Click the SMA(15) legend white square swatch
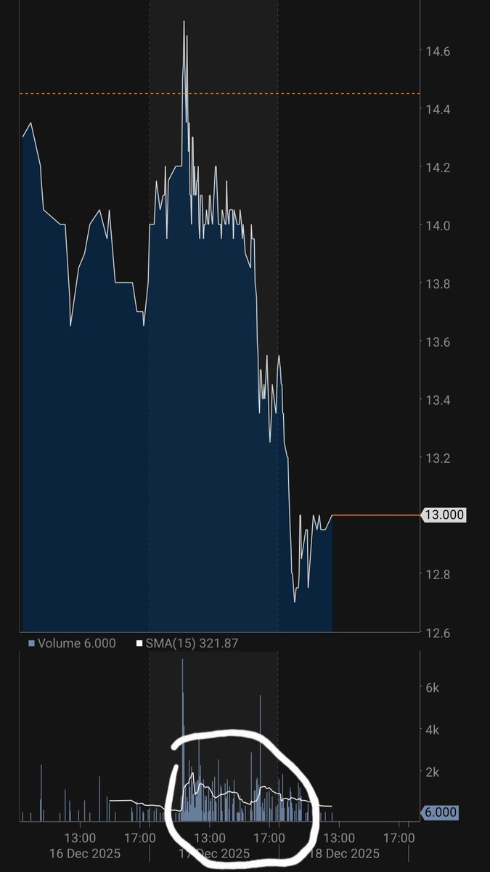 [139, 643]
